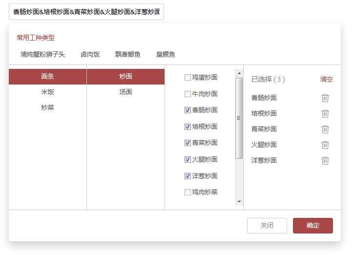The width and height of the screenshot is (353, 255).
Task: Click the scrollbar down arrow
Action: [239, 201]
